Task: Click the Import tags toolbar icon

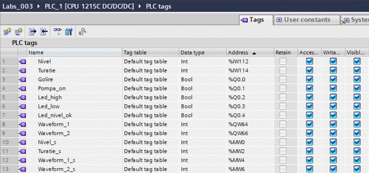Action: point(43,32)
